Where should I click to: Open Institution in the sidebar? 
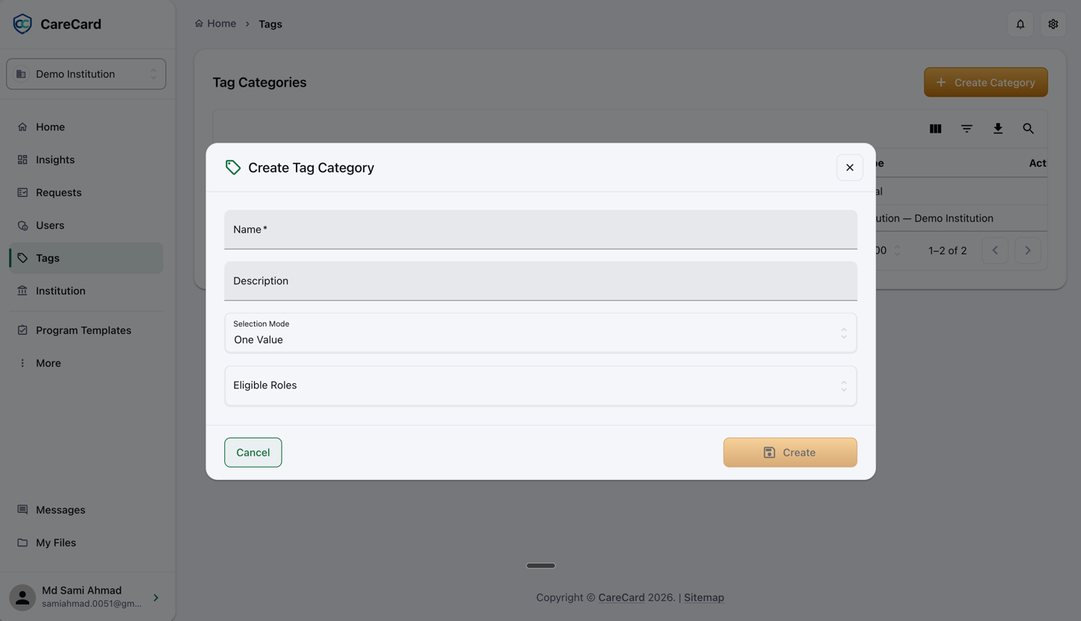[86, 291]
